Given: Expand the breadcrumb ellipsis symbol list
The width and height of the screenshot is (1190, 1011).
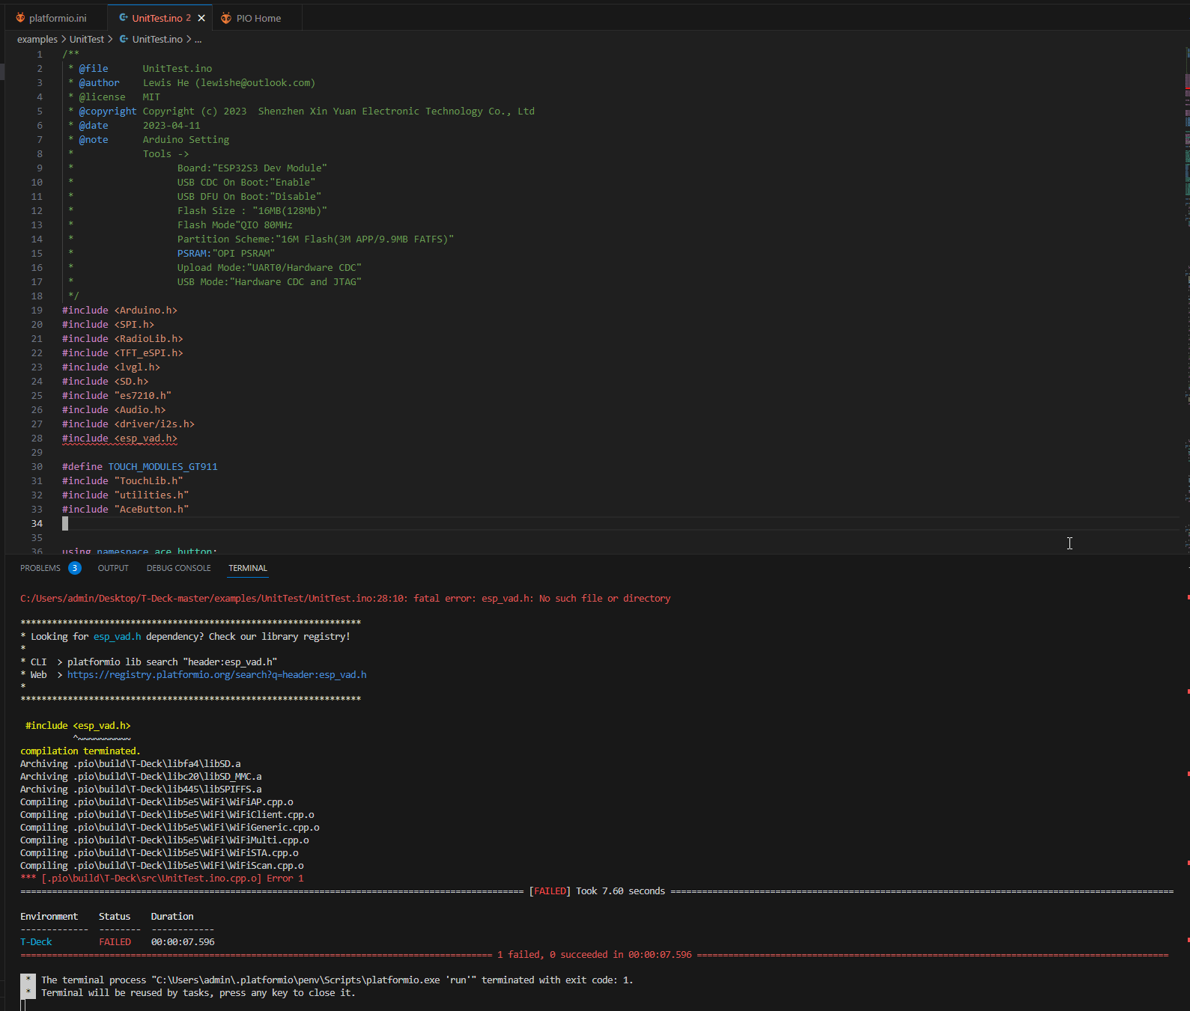Looking at the screenshot, I should 198,39.
